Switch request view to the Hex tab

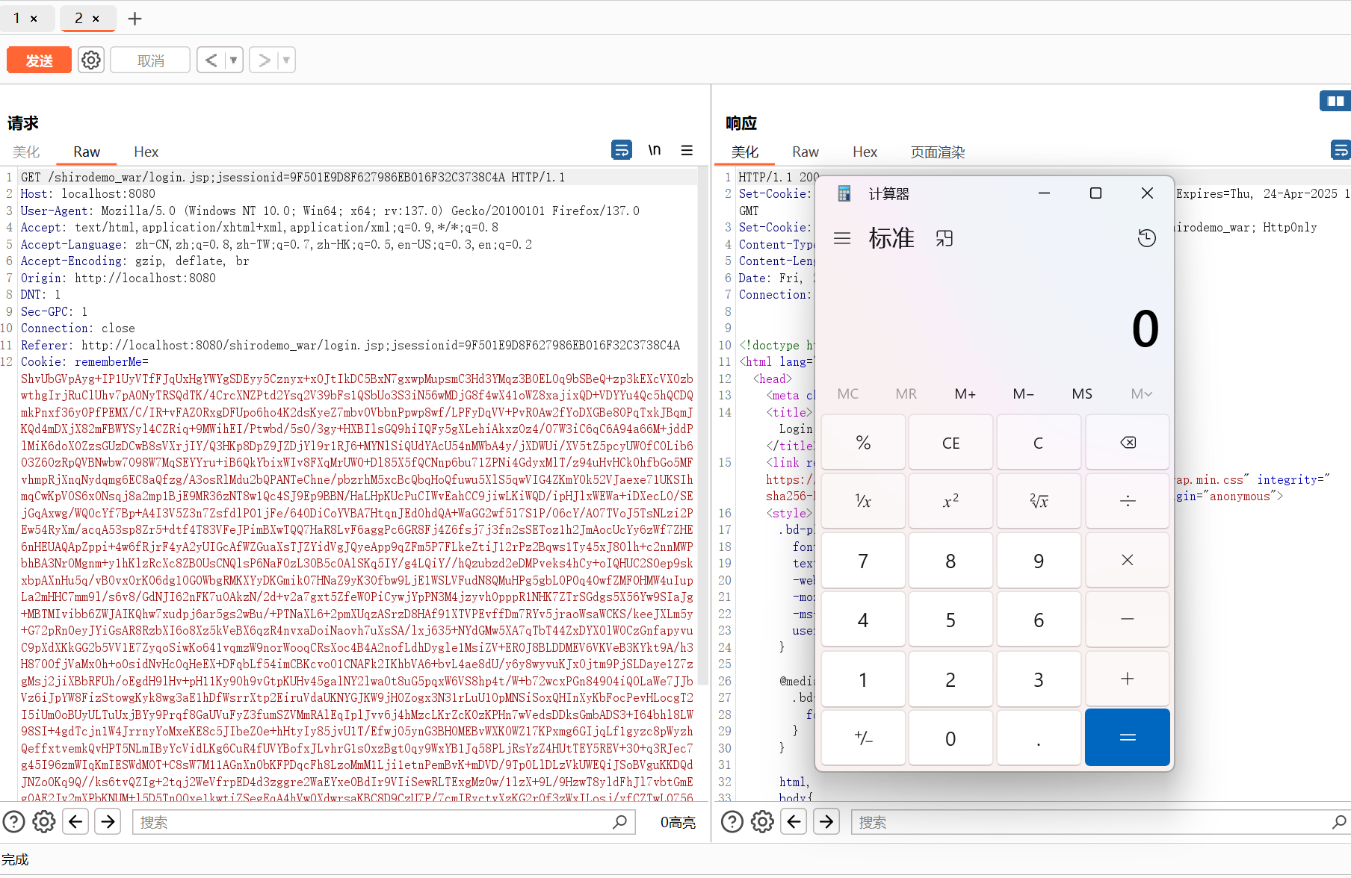coord(146,152)
